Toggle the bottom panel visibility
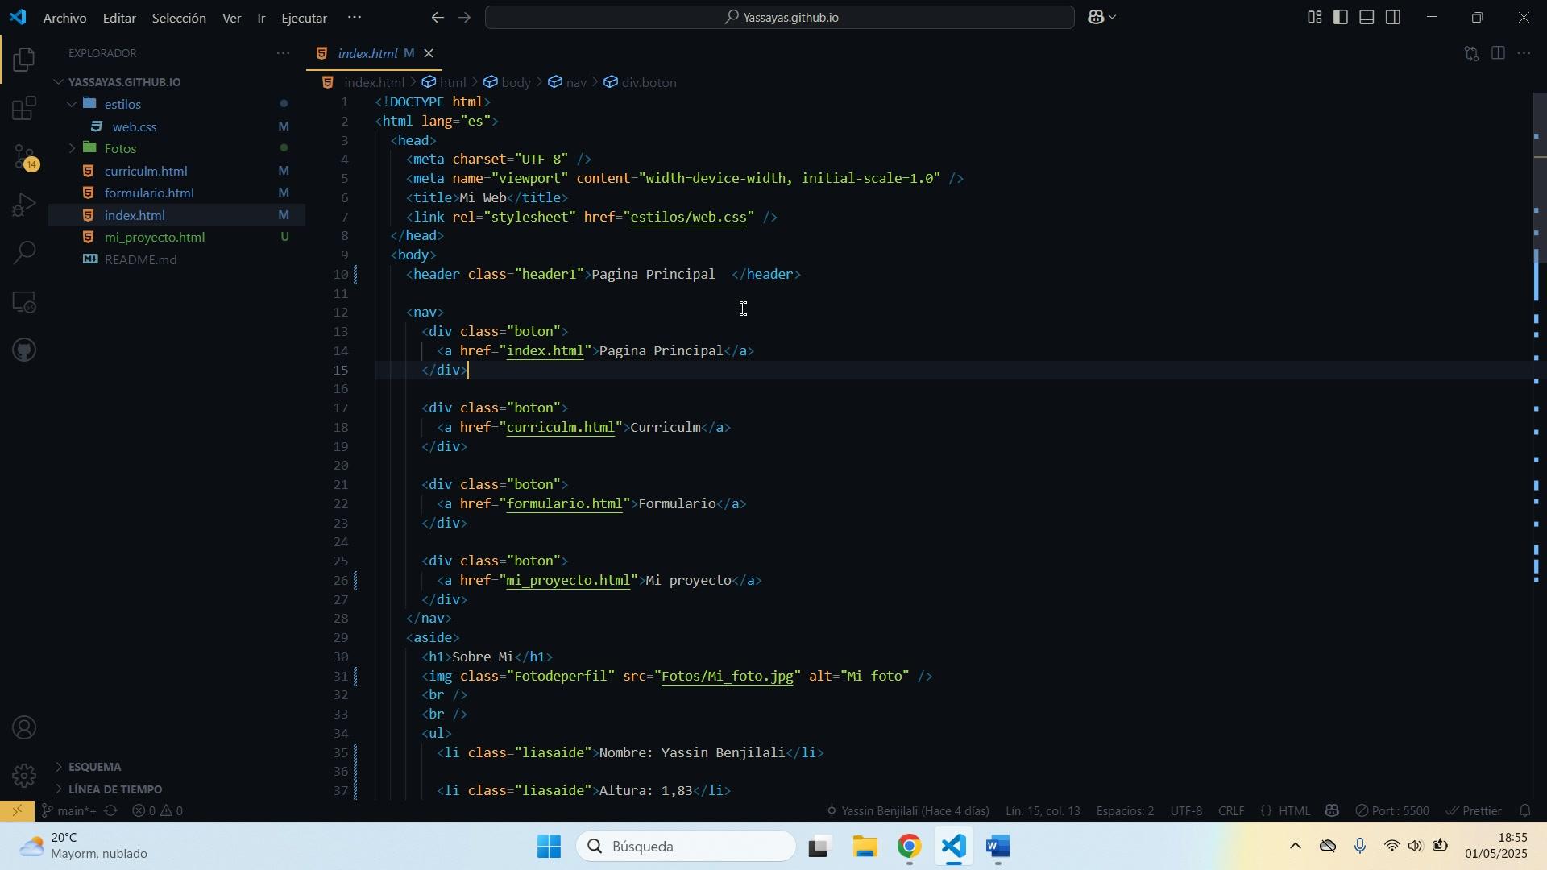Screen dimensions: 1547x870 pos(1367,17)
